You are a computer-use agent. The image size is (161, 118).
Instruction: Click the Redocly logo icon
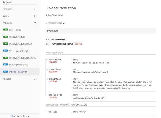pos(12,116)
